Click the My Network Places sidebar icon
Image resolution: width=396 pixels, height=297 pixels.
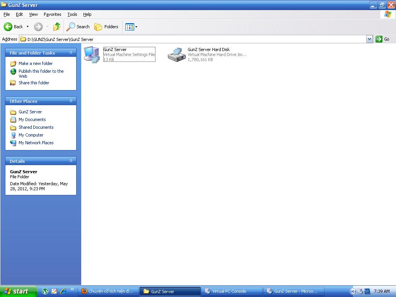(13, 143)
